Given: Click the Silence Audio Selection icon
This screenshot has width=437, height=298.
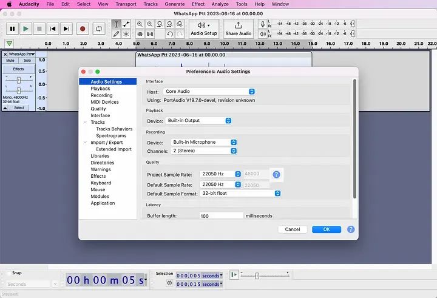Looking at the screenshot, I should pos(150,34).
